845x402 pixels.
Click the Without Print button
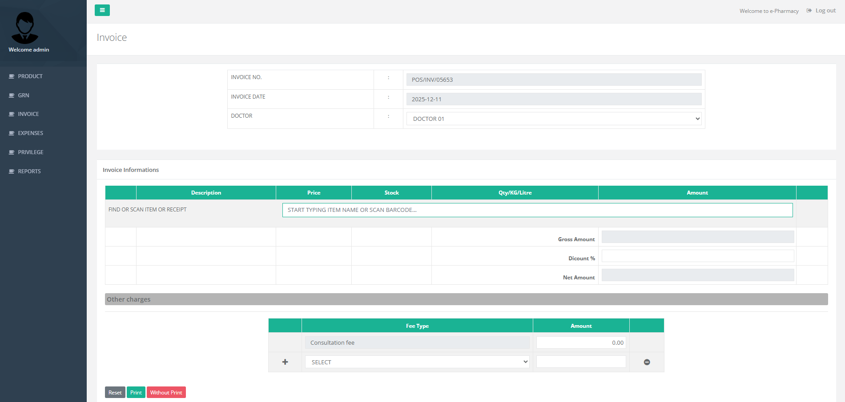[x=166, y=392]
